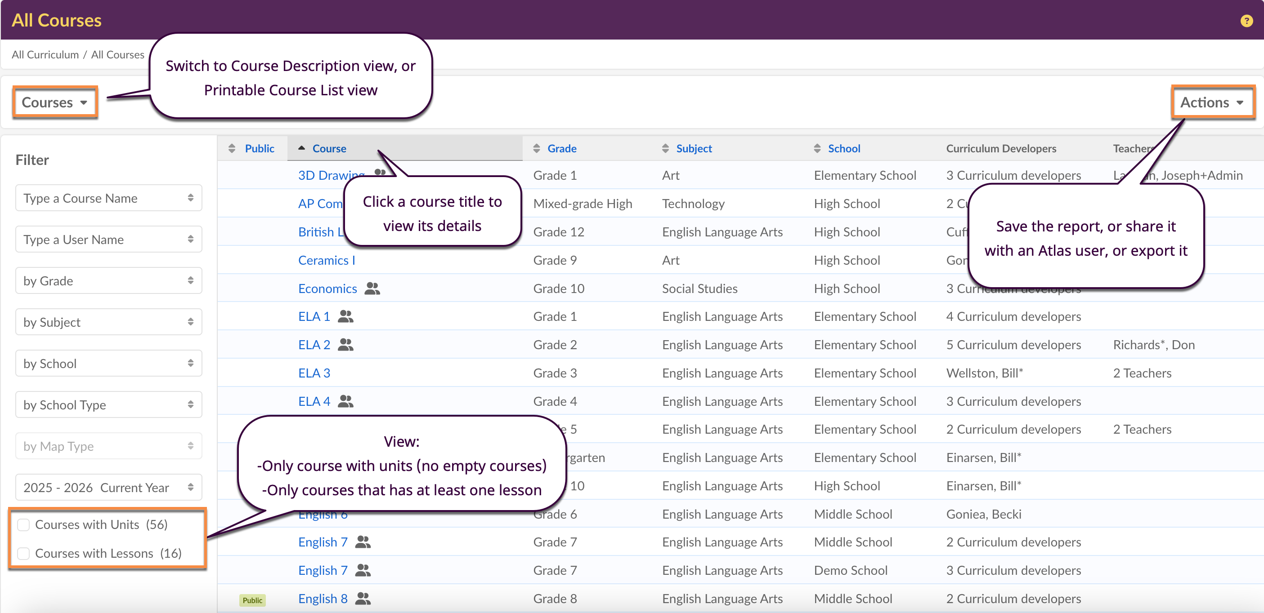Sort by the School column header
Screen dimensions: 1264x613
click(x=843, y=148)
